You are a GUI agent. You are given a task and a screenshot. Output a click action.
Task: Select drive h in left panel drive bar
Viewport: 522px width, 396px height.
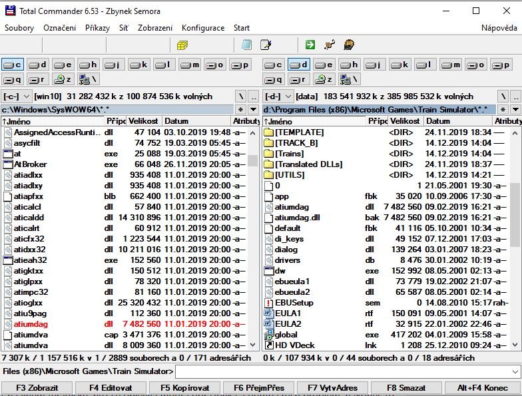pyautogui.click(x=88, y=65)
